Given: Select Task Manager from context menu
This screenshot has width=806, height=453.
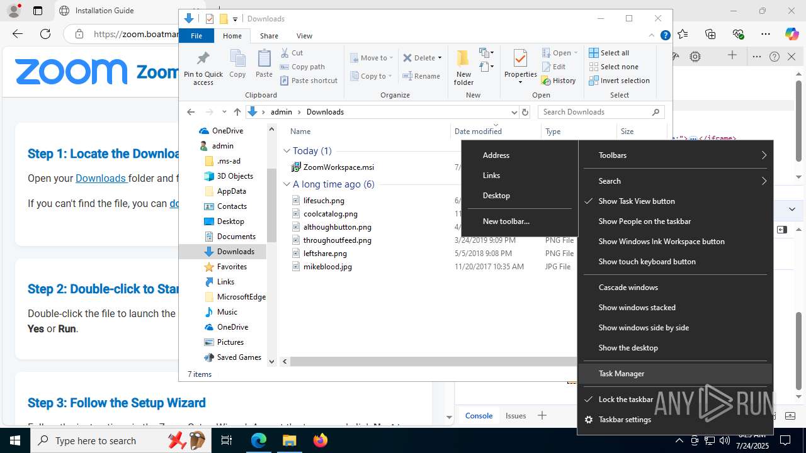Looking at the screenshot, I should point(675,374).
